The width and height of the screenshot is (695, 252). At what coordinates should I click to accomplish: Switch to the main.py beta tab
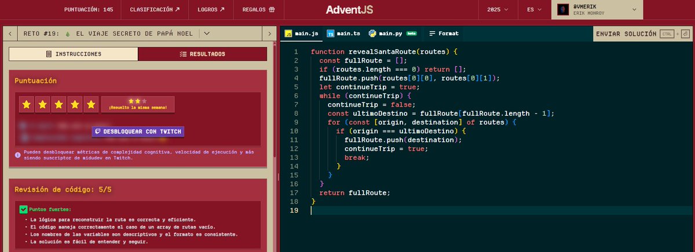[x=393, y=34]
